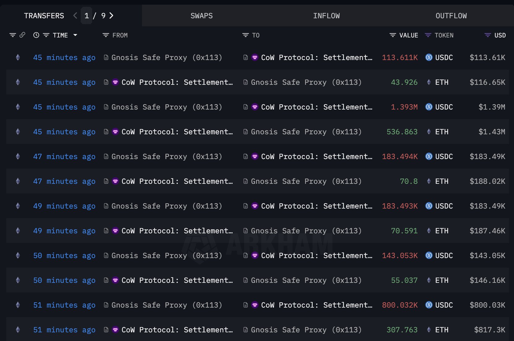Switch to the OUTFLOW tab
514x341 pixels.
(451, 16)
